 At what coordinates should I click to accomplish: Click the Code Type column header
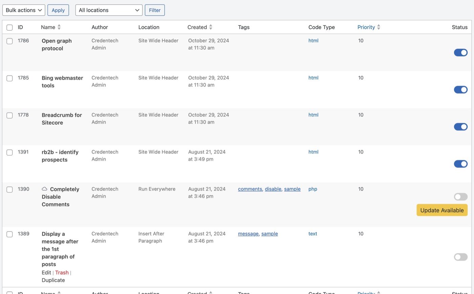pyautogui.click(x=321, y=27)
